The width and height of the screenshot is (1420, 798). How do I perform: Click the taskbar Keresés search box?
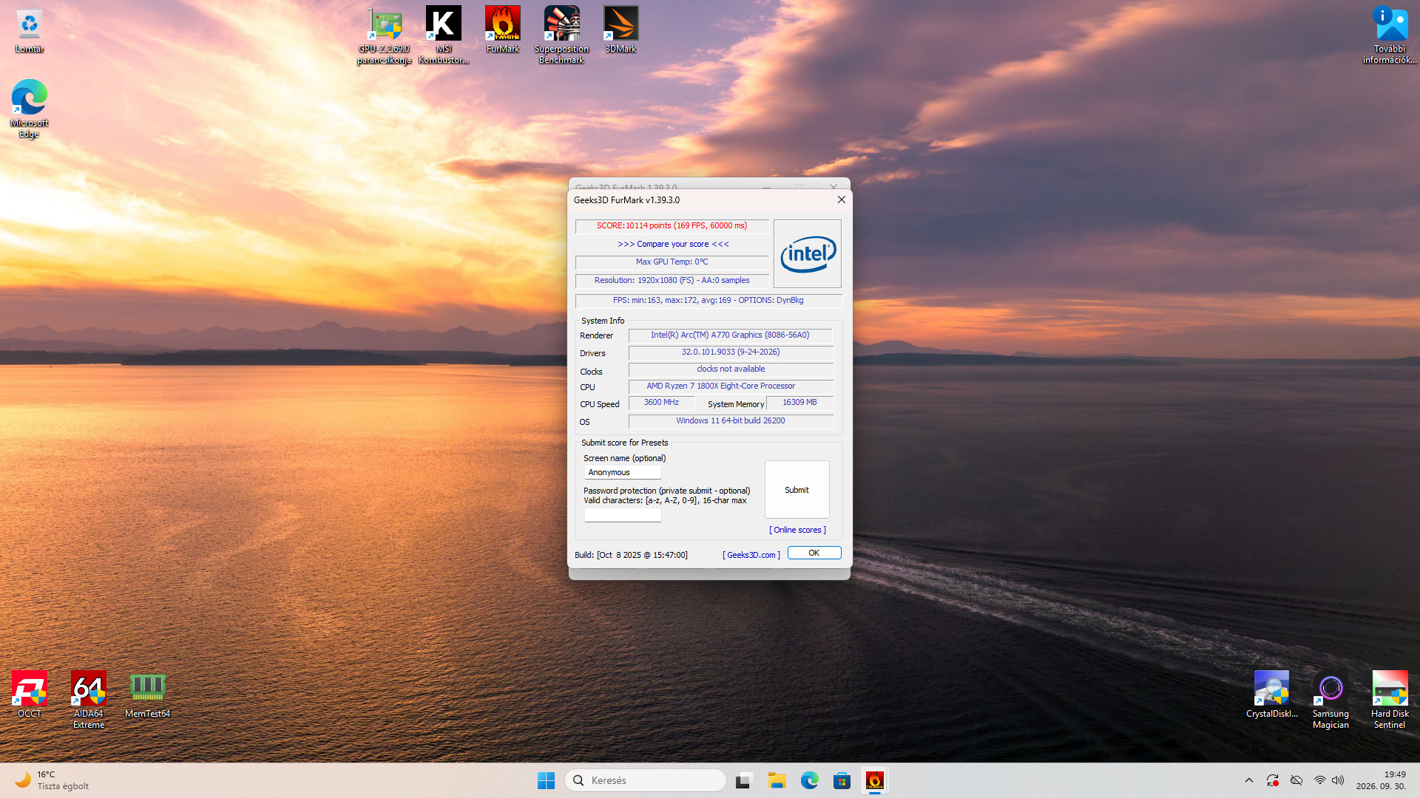click(x=646, y=780)
